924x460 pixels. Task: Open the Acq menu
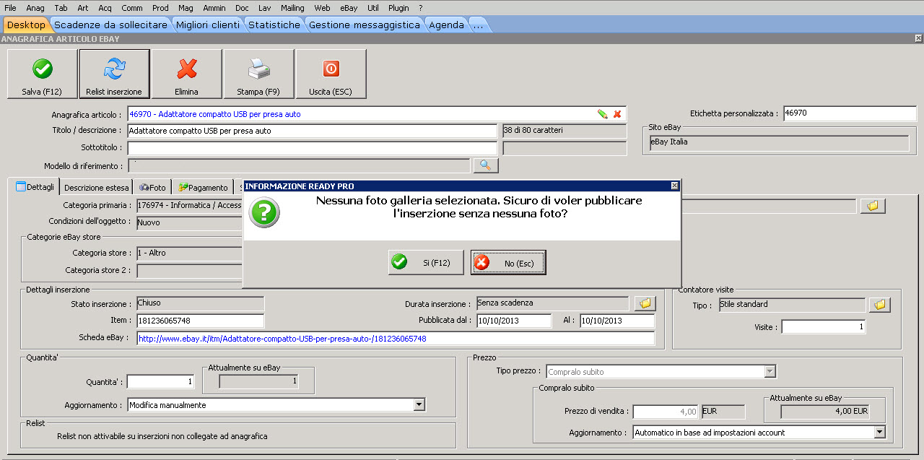pyautogui.click(x=105, y=7)
